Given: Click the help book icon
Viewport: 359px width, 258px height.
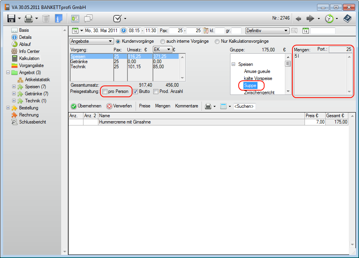Looking at the screenshot, I should (x=347, y=18).
